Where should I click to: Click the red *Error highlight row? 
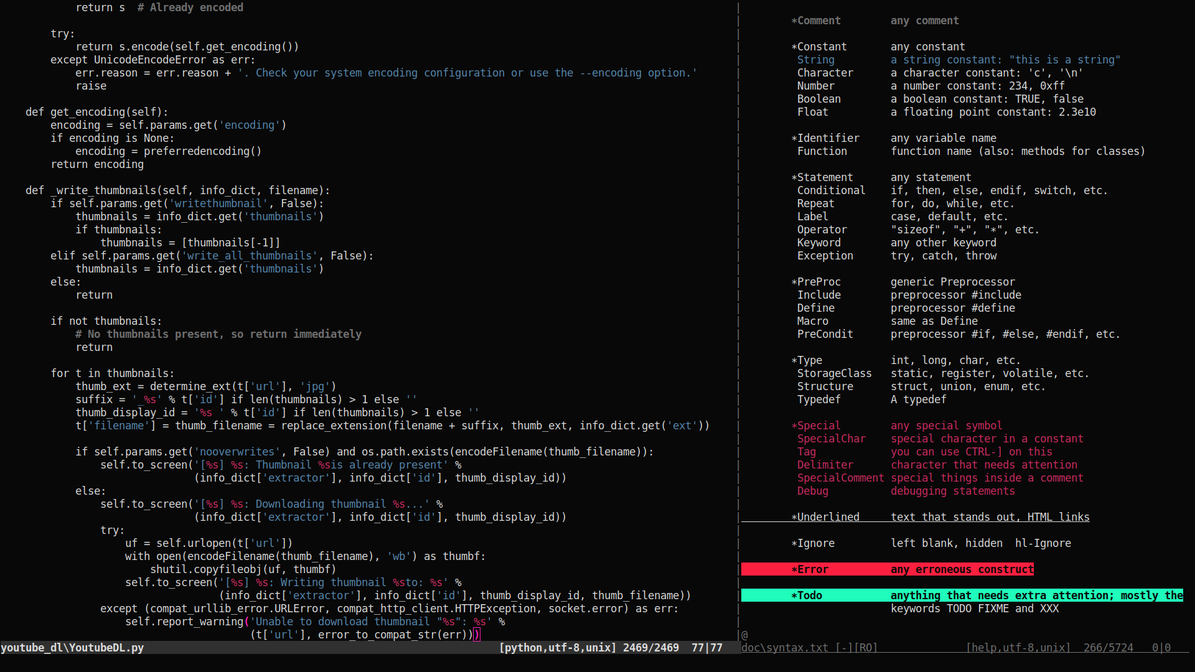[887, 569]
